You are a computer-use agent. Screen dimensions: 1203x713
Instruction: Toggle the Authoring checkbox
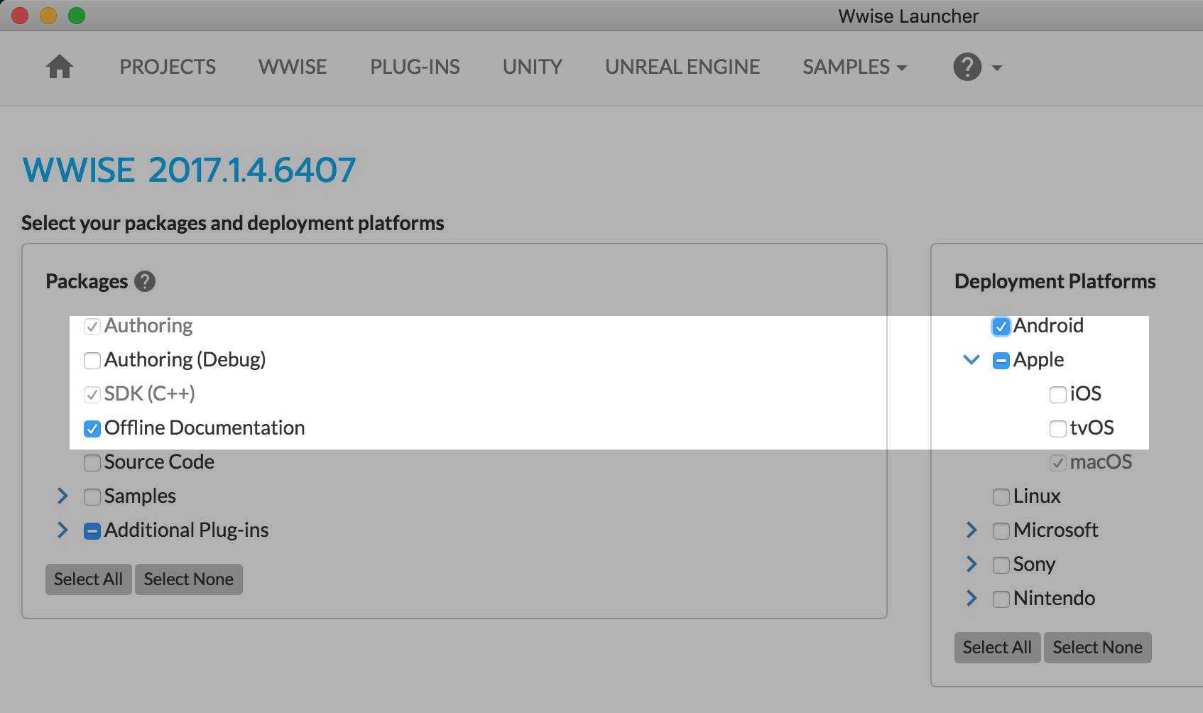92,327
